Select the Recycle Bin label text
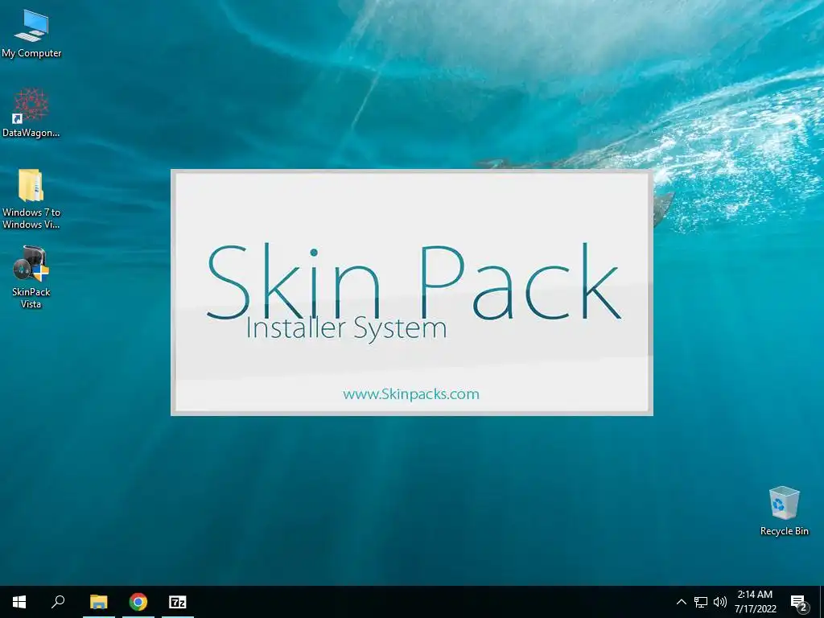 [x=784, y=531]
